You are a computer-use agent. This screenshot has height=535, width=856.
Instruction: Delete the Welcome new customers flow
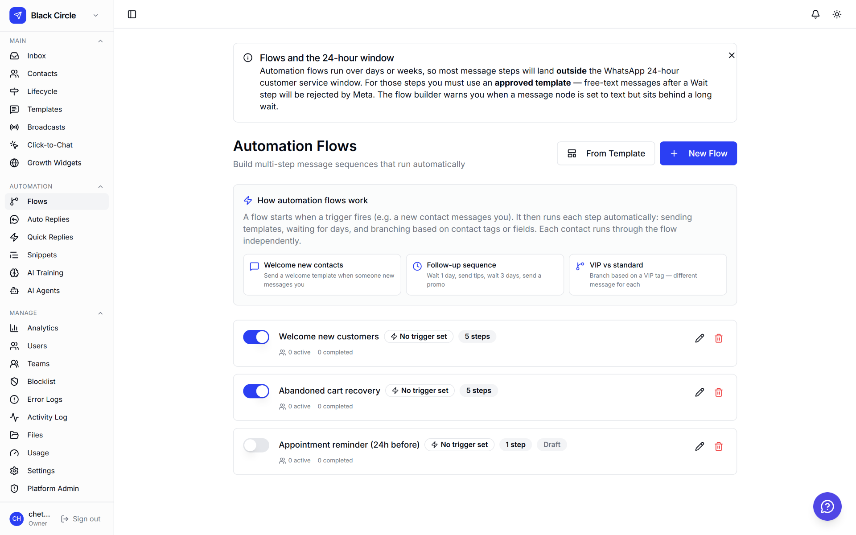click(719, 338)
